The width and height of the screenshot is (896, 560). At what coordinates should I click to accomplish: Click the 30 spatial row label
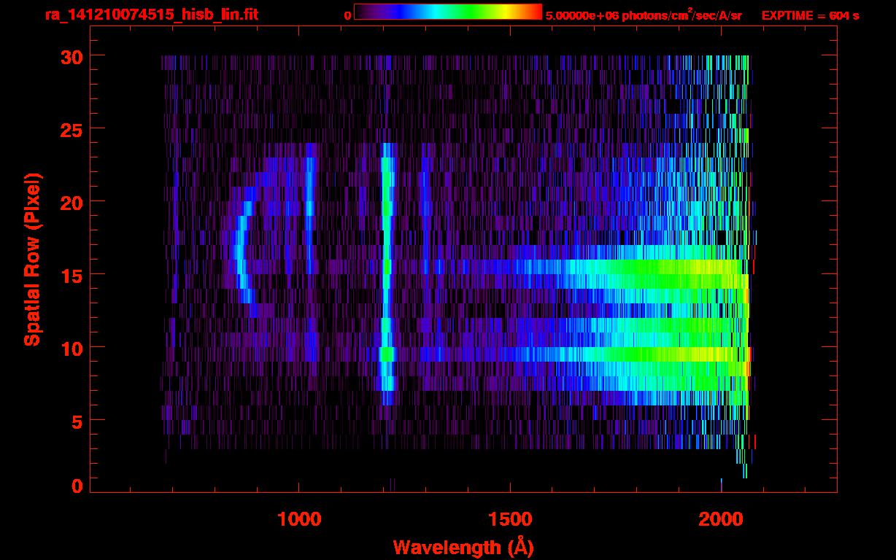coord(70,56)
